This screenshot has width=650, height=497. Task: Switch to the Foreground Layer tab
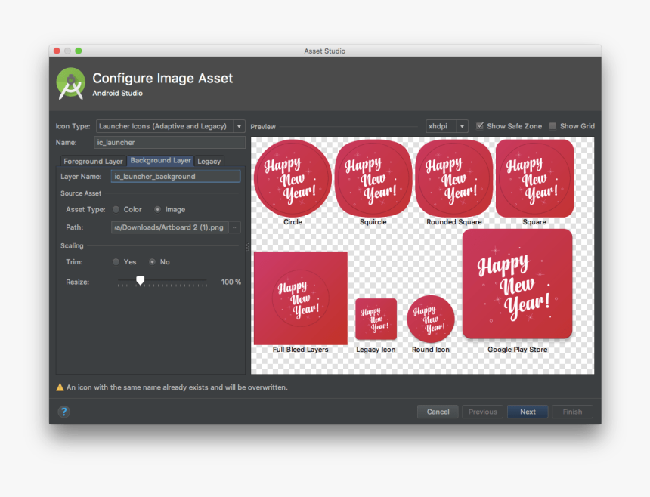tap(93, 161)
